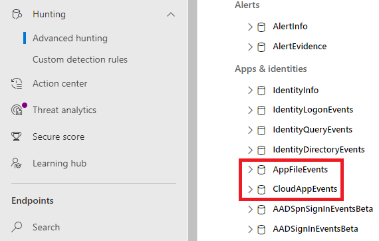Expand the IdentityInfo table chevron

(x=250, y=91)
